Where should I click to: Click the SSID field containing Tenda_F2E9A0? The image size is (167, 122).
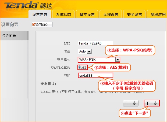(95, 43)
